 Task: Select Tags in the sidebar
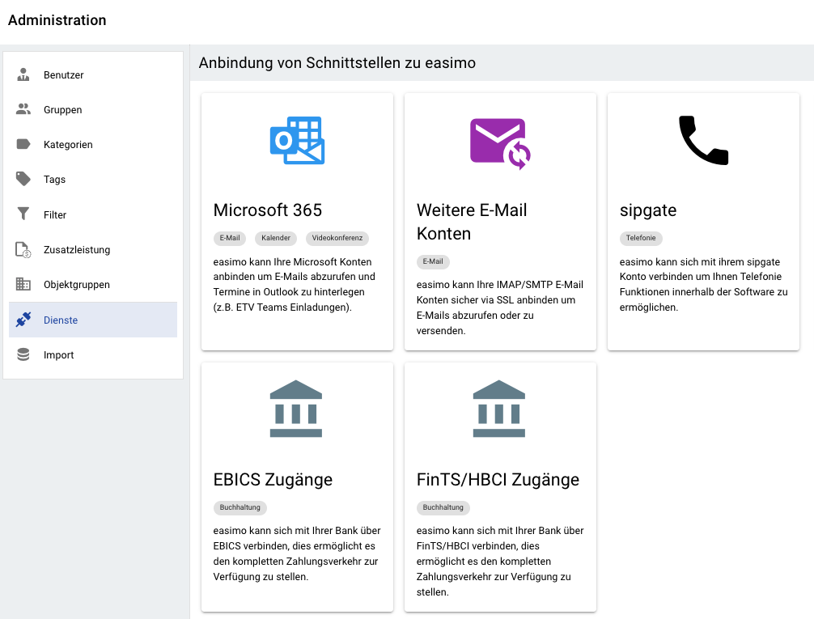click(93, 179)
